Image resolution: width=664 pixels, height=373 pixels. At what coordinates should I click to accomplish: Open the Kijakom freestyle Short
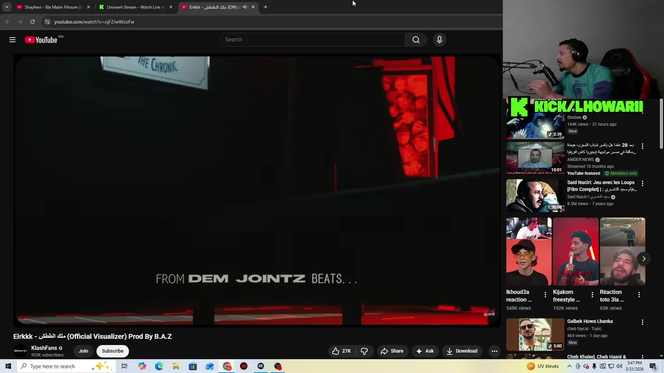575,251
